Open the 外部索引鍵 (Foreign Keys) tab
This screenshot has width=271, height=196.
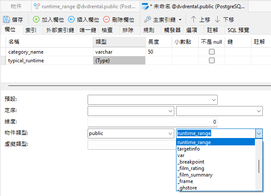click(60, 30)
